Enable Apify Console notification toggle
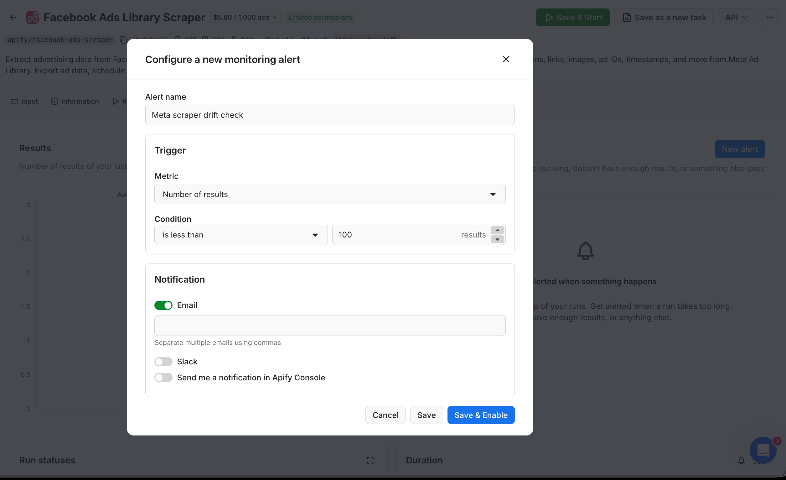The width and height of the screenshot is (786, 480). pyautogui.click(x=163, y=378)
